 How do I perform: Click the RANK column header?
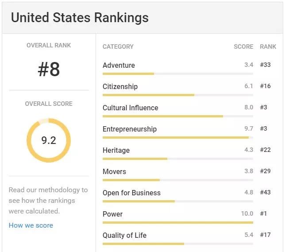(268, 47)
